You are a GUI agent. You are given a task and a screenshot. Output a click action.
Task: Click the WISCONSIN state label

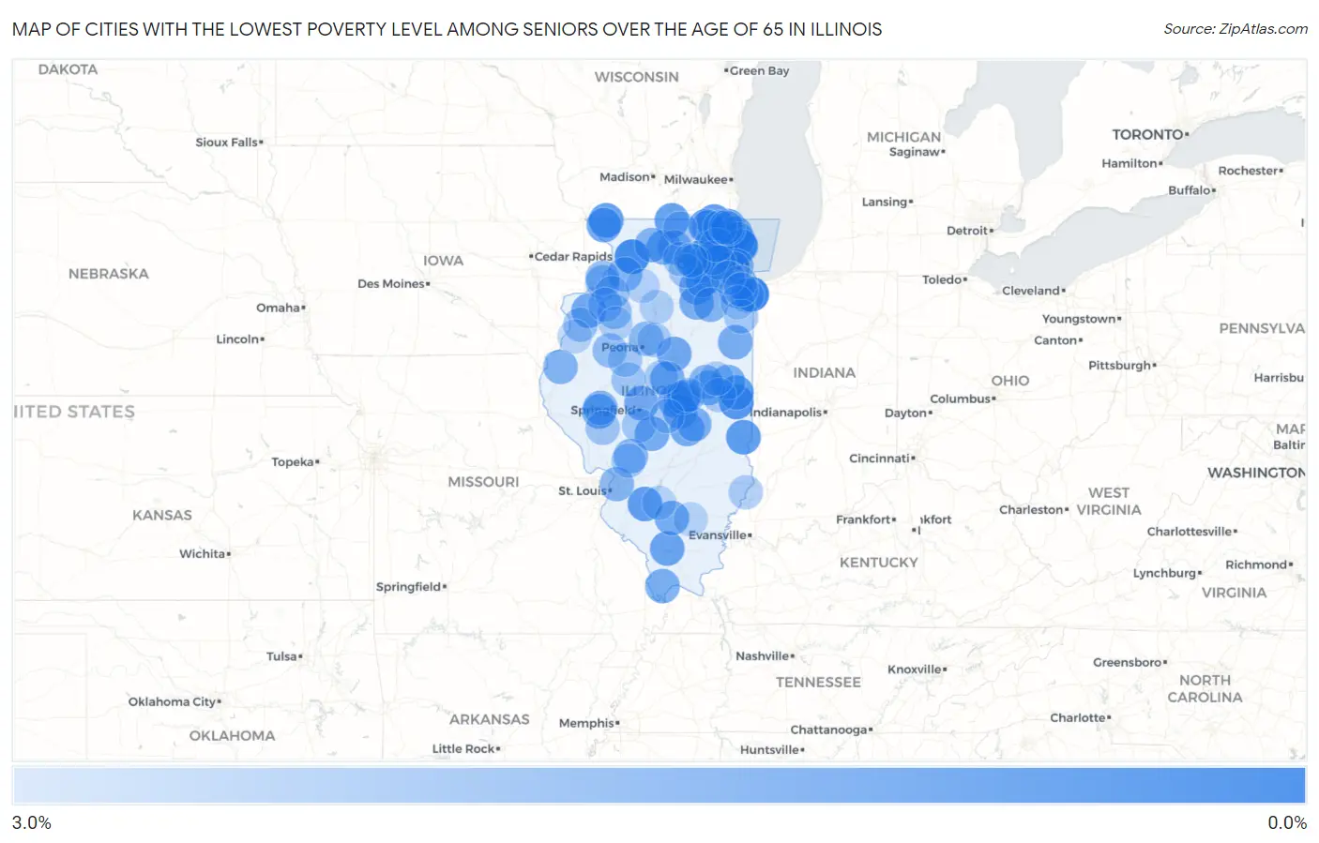pyautogui.click(x=637, y=77)
